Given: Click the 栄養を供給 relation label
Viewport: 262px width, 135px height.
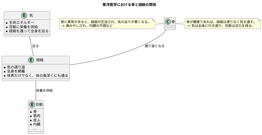Looking at the screenshot, I should click(45, 90).
